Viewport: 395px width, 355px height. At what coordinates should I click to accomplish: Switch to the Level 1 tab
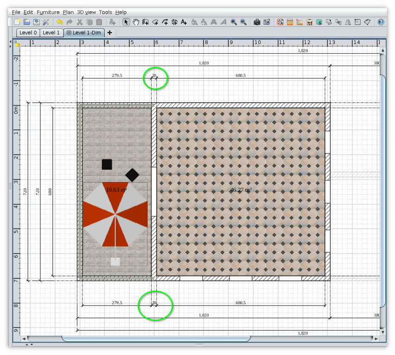51,33
